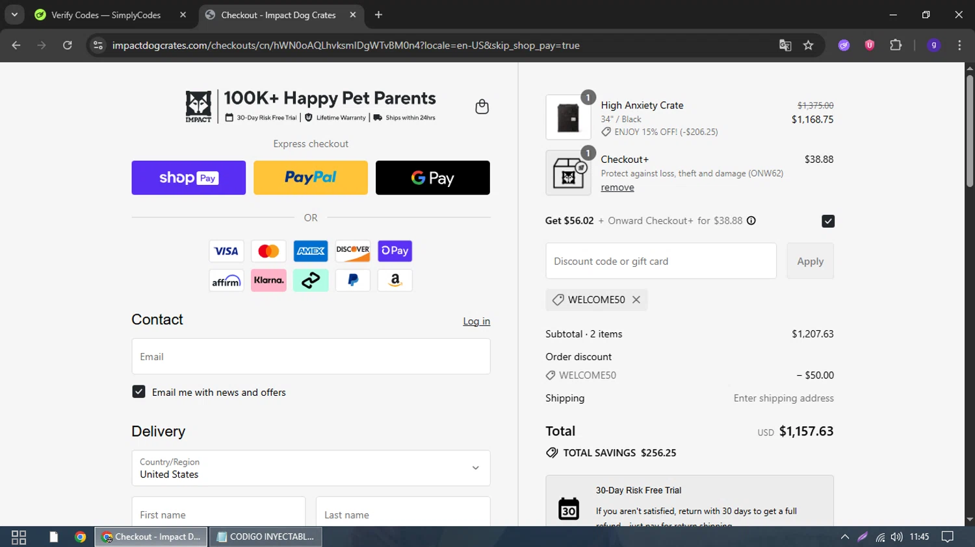Select the small PayPal P icon
This screenshot has height=547, width=975.
(353, 280)
